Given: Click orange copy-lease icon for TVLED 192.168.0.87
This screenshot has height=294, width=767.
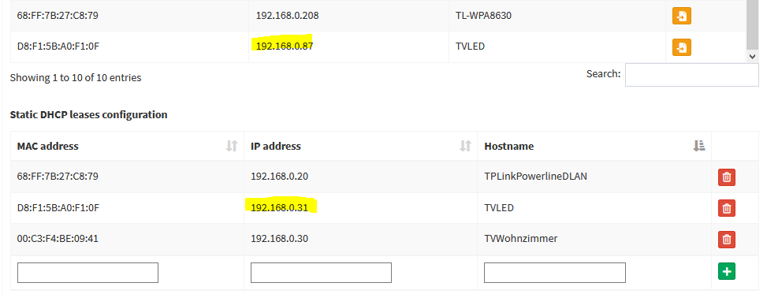Looking at the screenshot, I should tap(681, 47).
